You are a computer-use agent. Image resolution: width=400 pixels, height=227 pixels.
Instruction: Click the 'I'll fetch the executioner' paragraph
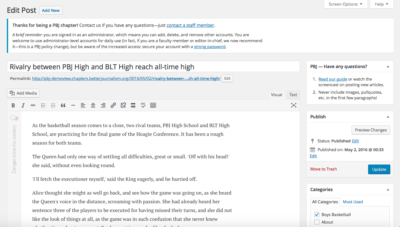[114, 179]
